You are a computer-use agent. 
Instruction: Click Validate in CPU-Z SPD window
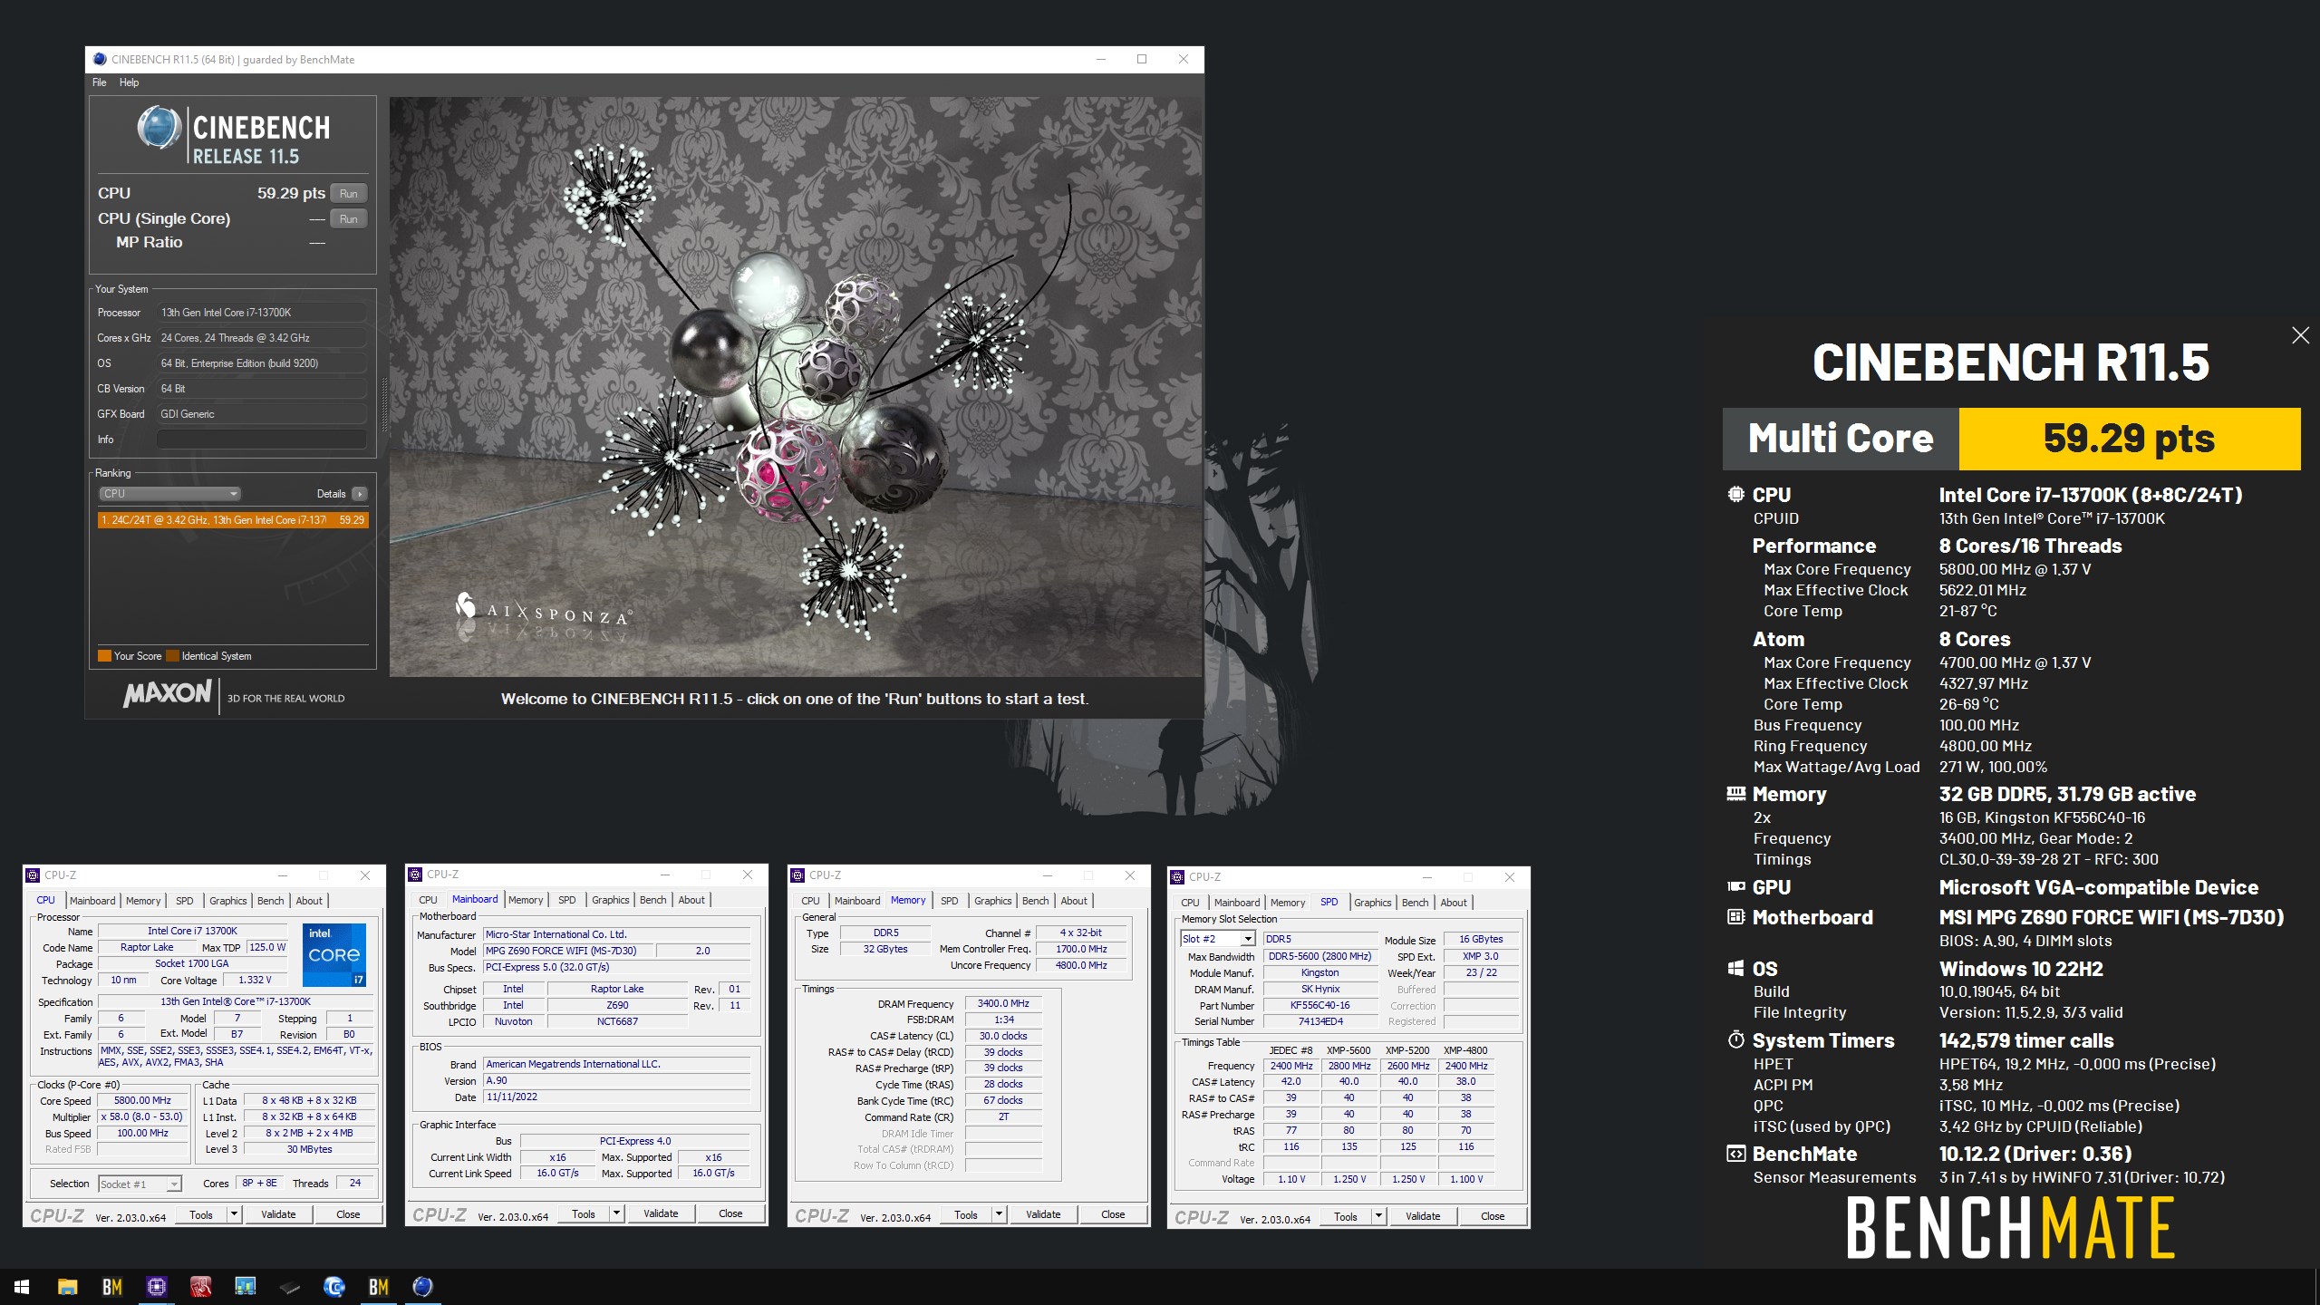coord(1423,1216)
